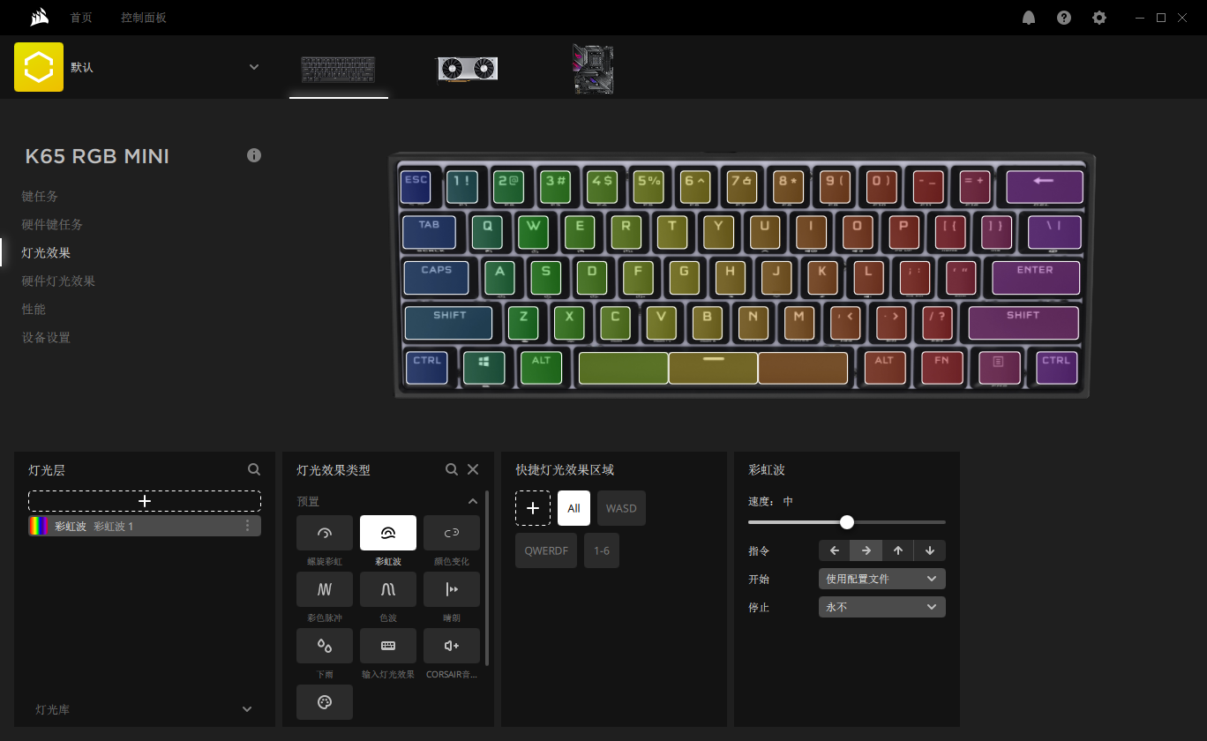
Task: Open the palette icon lighting effect
Action: (x=325, y=702)
